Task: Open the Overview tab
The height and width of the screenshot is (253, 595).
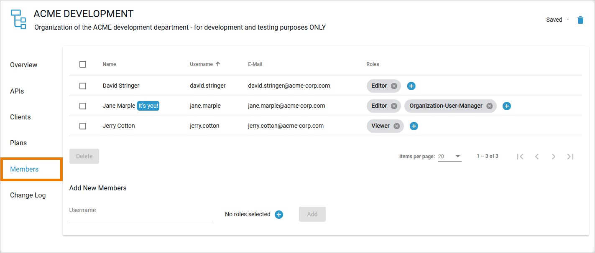Action: 24,65
